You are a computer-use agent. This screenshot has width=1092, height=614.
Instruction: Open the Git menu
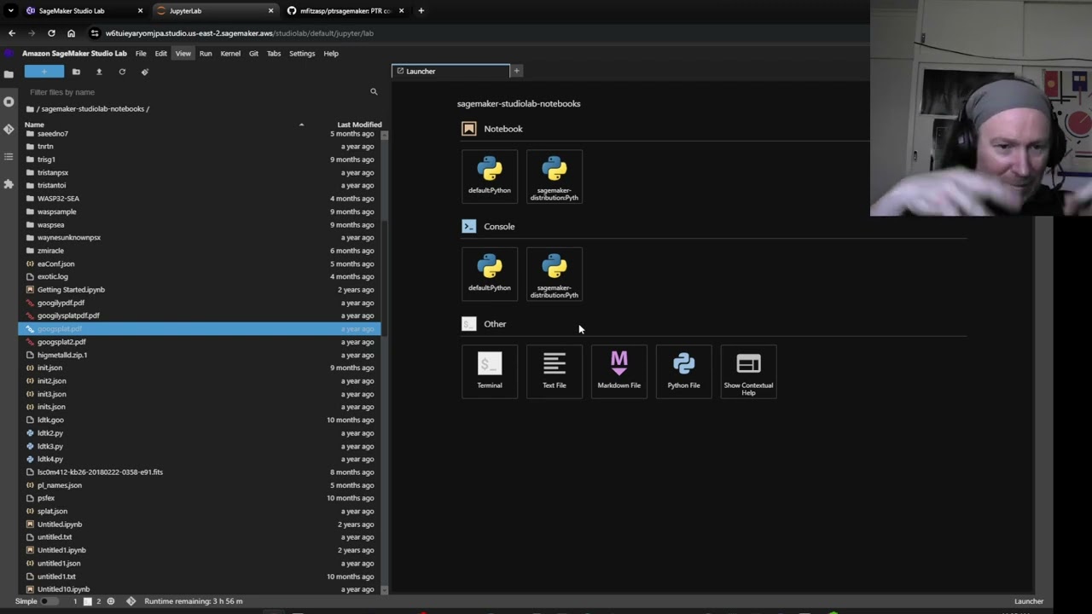[x=253, y=54]
